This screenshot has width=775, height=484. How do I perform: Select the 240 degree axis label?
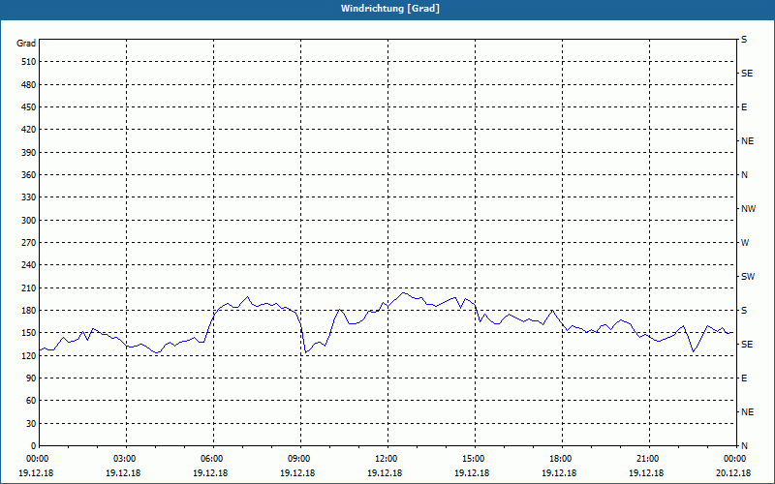(29, 265)
